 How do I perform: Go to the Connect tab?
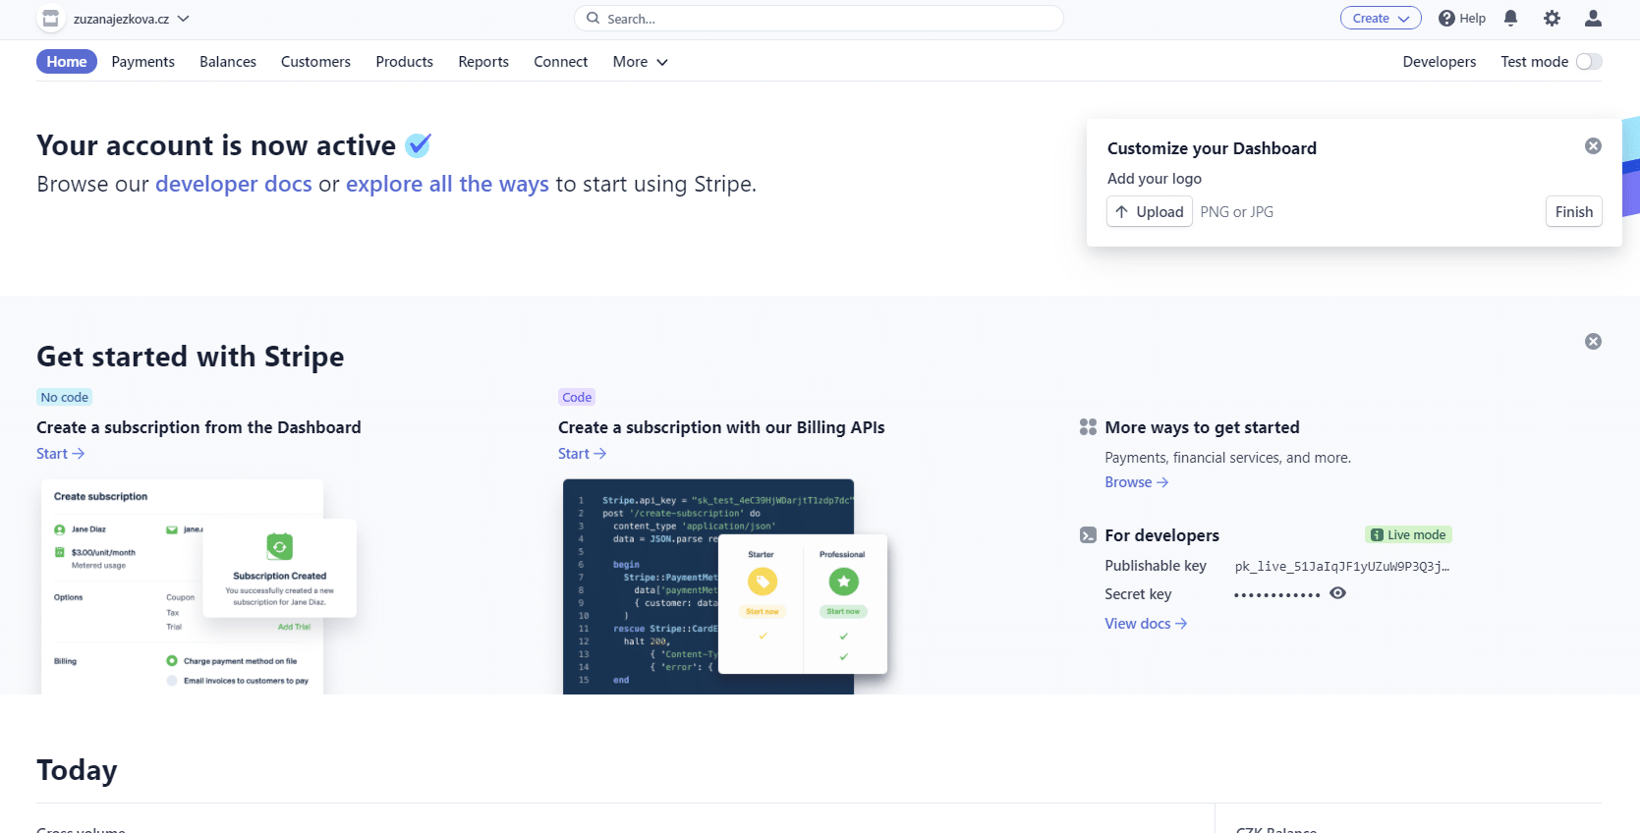click(x=560, y=62)
